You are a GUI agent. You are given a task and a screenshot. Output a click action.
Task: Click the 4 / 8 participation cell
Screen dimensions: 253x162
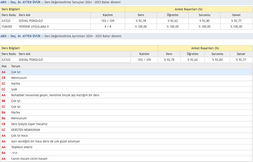click(x=108, y=27)
